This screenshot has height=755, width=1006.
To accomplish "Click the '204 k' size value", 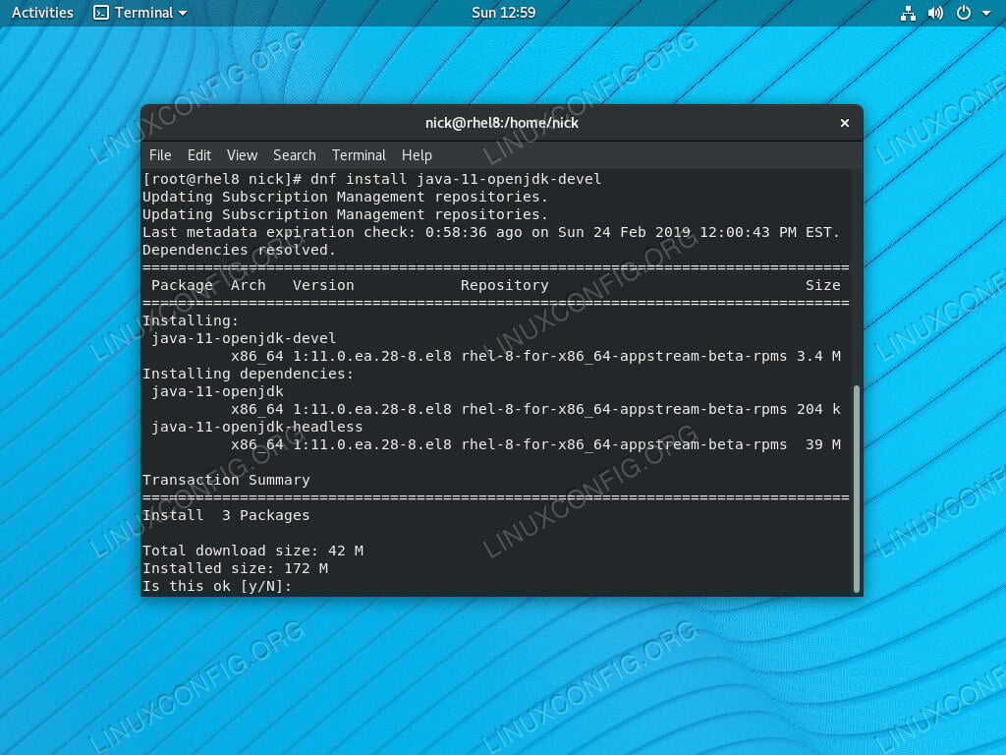I will pos(818,409).
